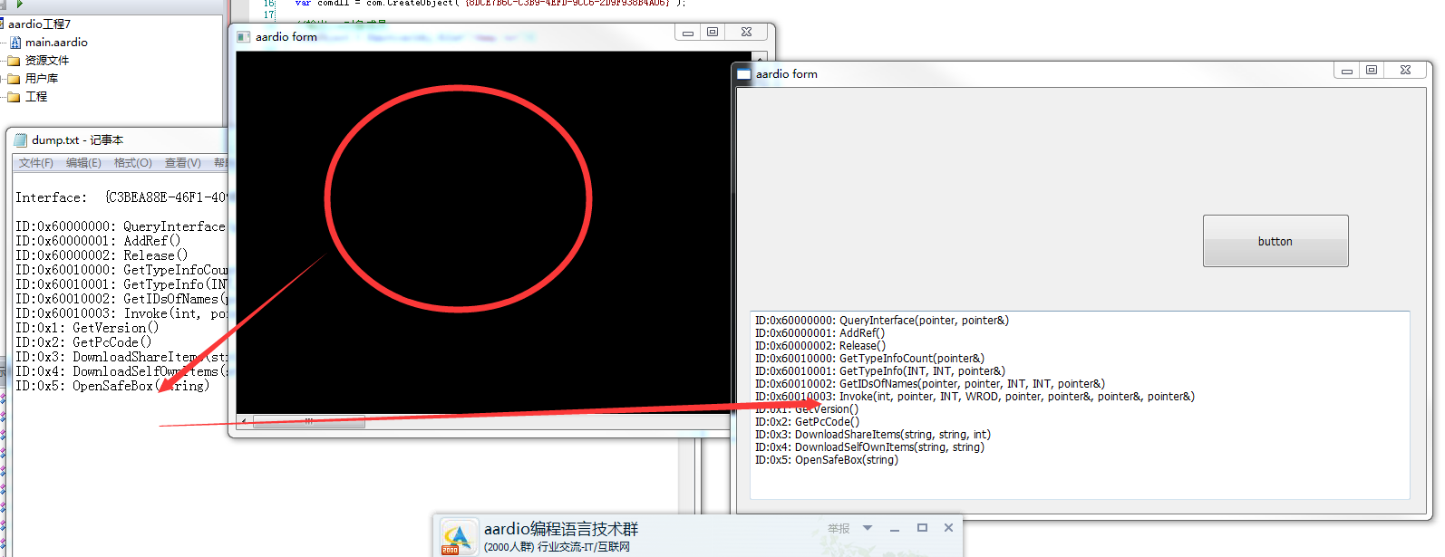The width and height of the screenshot is (1445, 557).
Task: Select the 工程 folder in project tree
Action: pyautogui.click(x=36, y=97)
